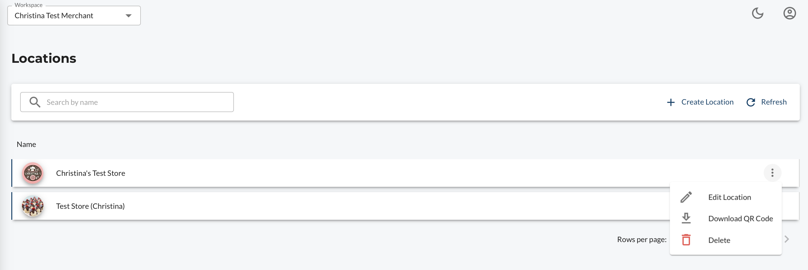Open the user account profile icon
Viewport: 808px width, 270px height.
click(789, 13)
